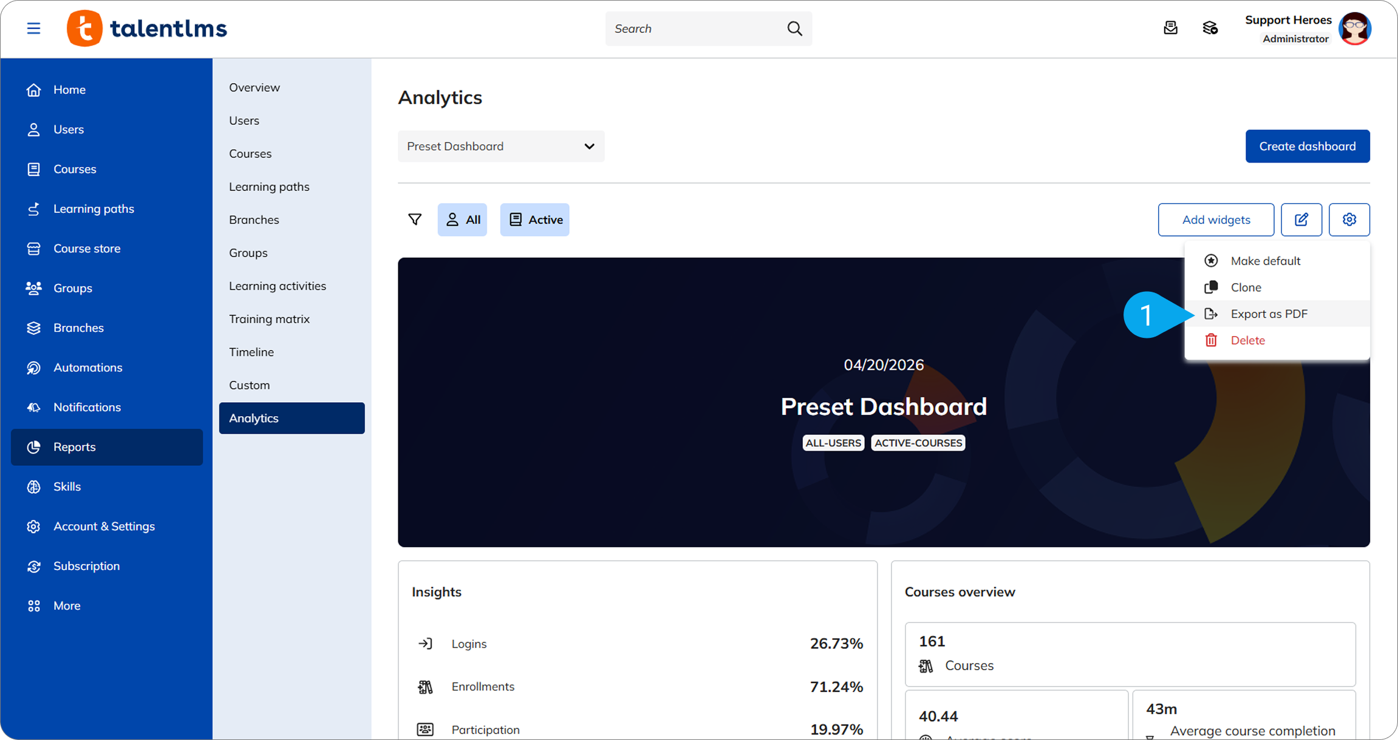The width and height of the screenshot is (1398, 740).
Task: Click the 26.73% Logins value
Action: (x=836, y=644)
